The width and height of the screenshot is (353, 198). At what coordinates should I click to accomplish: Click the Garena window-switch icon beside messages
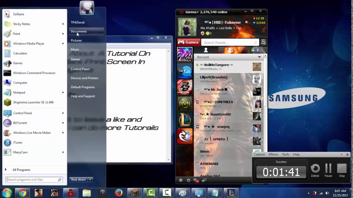tap(204, 180)
